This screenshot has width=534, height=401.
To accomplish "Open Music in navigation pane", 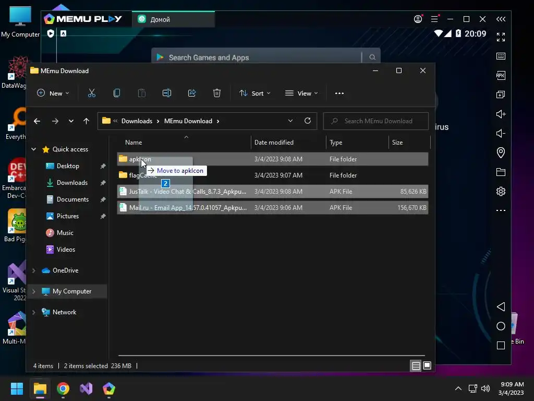I will (x=65, y=233).
